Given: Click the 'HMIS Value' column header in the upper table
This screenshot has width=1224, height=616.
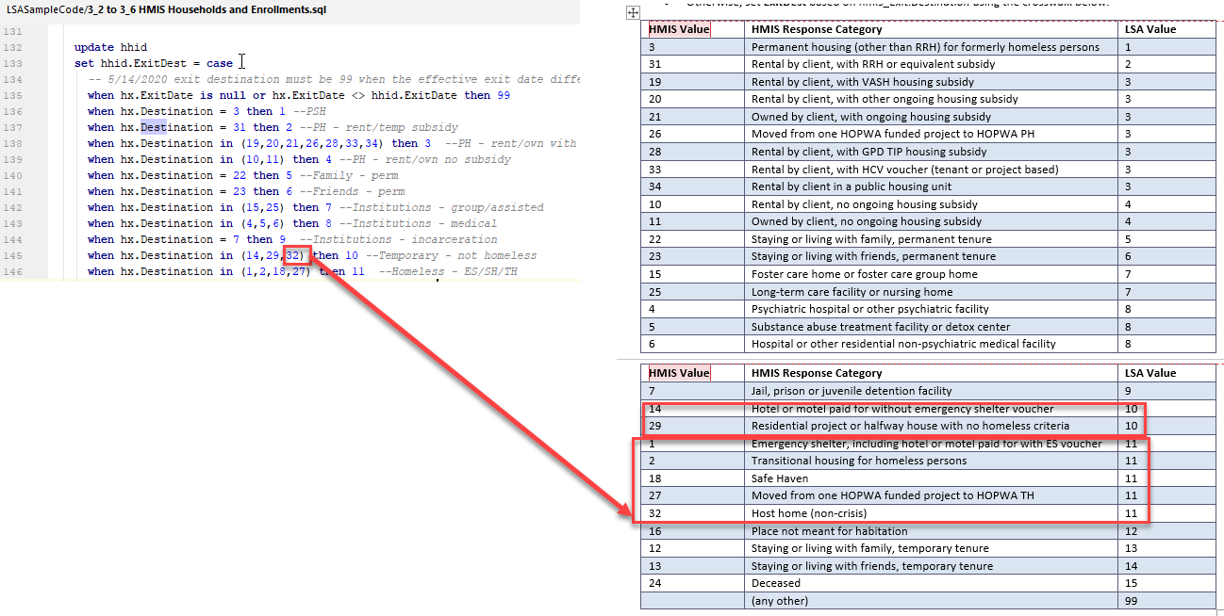Looking at the screenshot, I should [x=679, y=29].
